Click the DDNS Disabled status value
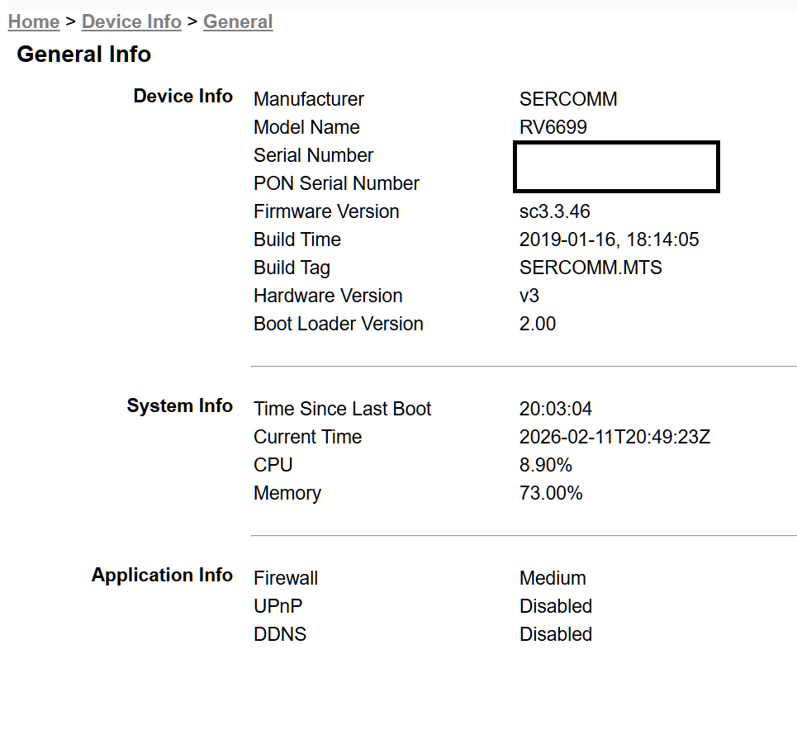The image size is (797, 749). 556,634
